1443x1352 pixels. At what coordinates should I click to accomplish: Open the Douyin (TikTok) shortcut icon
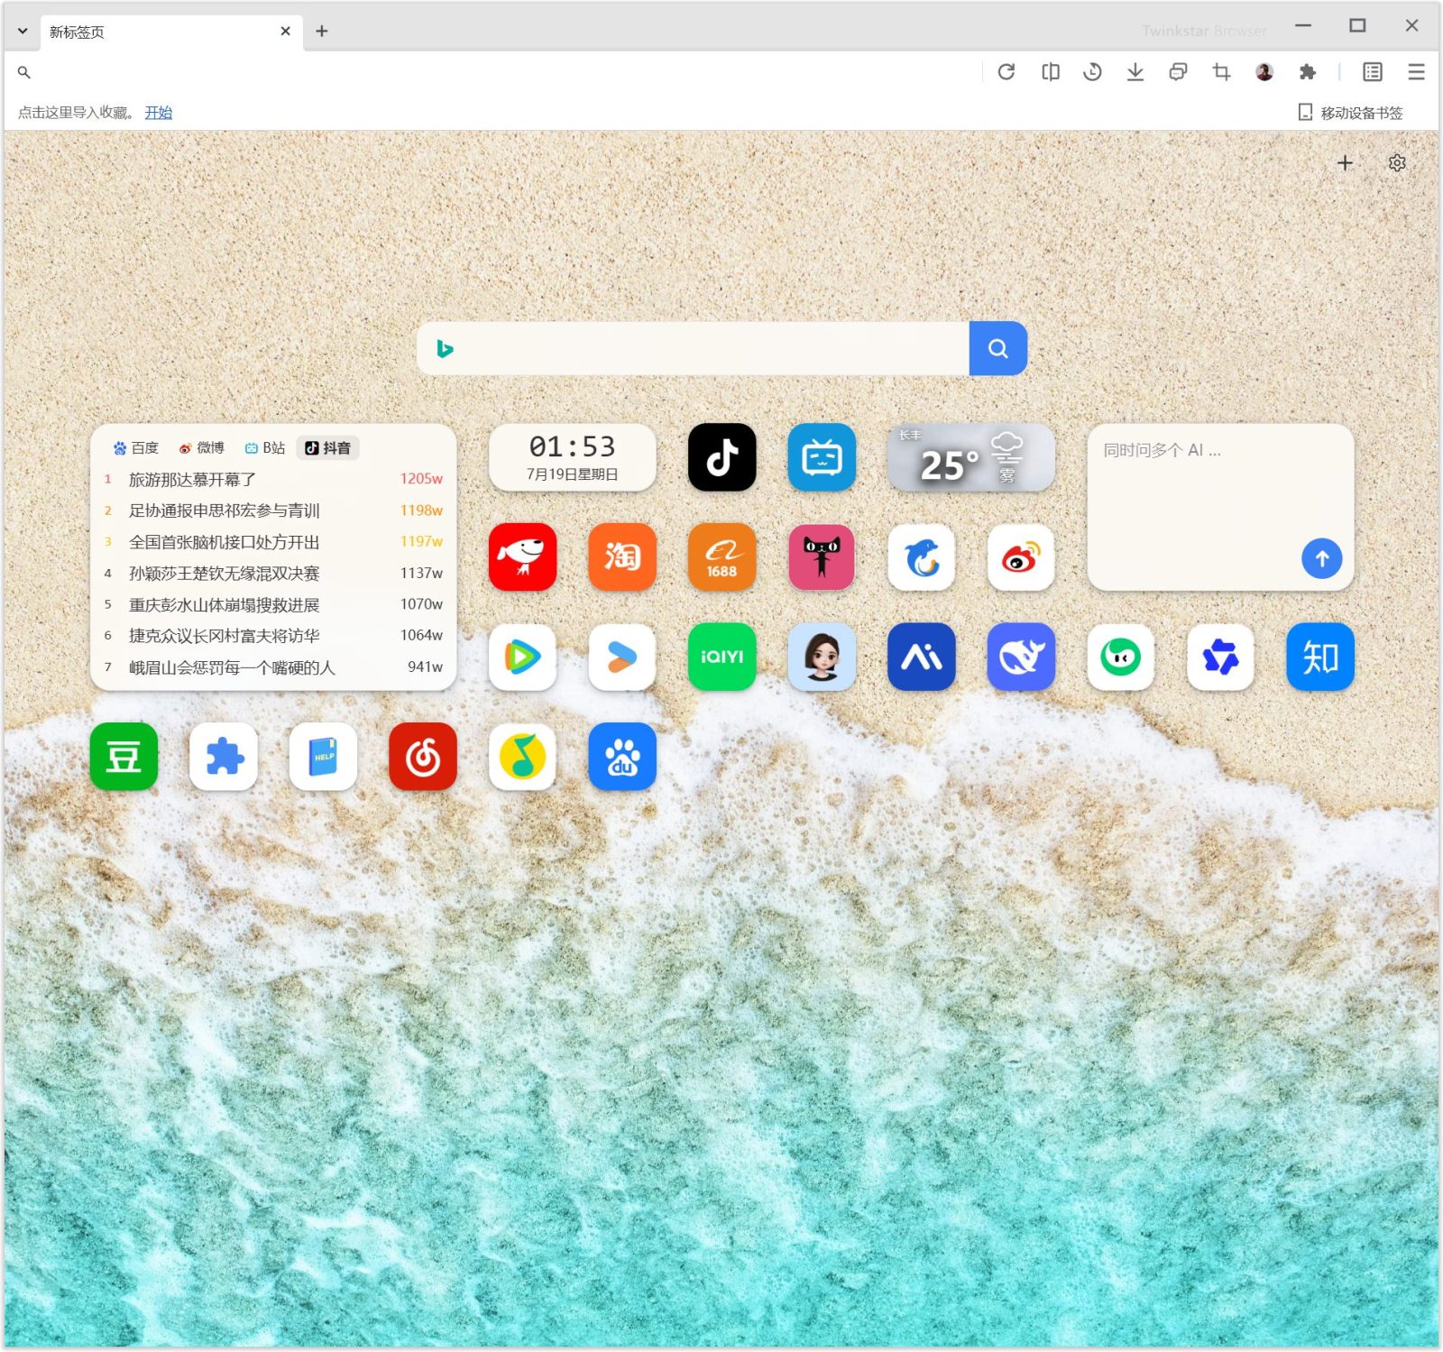click(721, 457)
